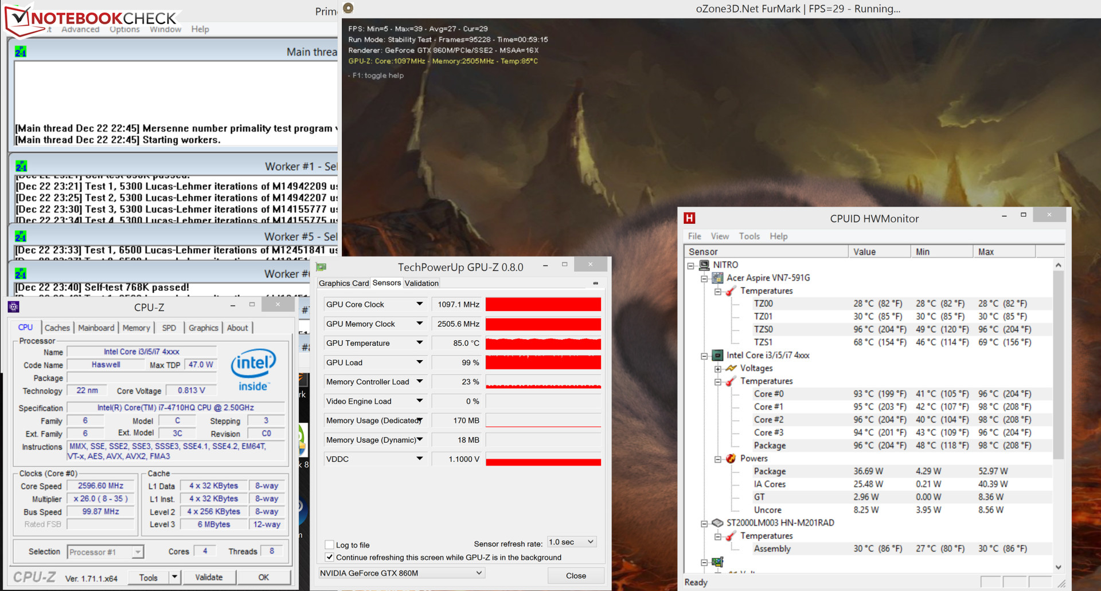Click the Prime95 Worker #1 window icon
The width and height of the screenshot is (1101, 591).
(x=21, y=166)
